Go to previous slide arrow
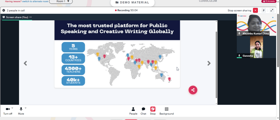 point(25,63)
